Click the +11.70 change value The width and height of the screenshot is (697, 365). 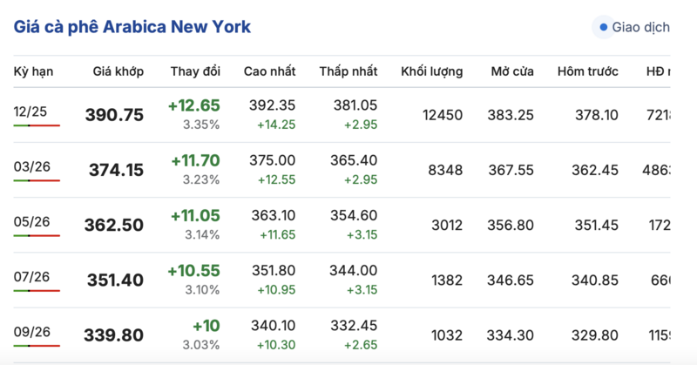click(193, 160)
